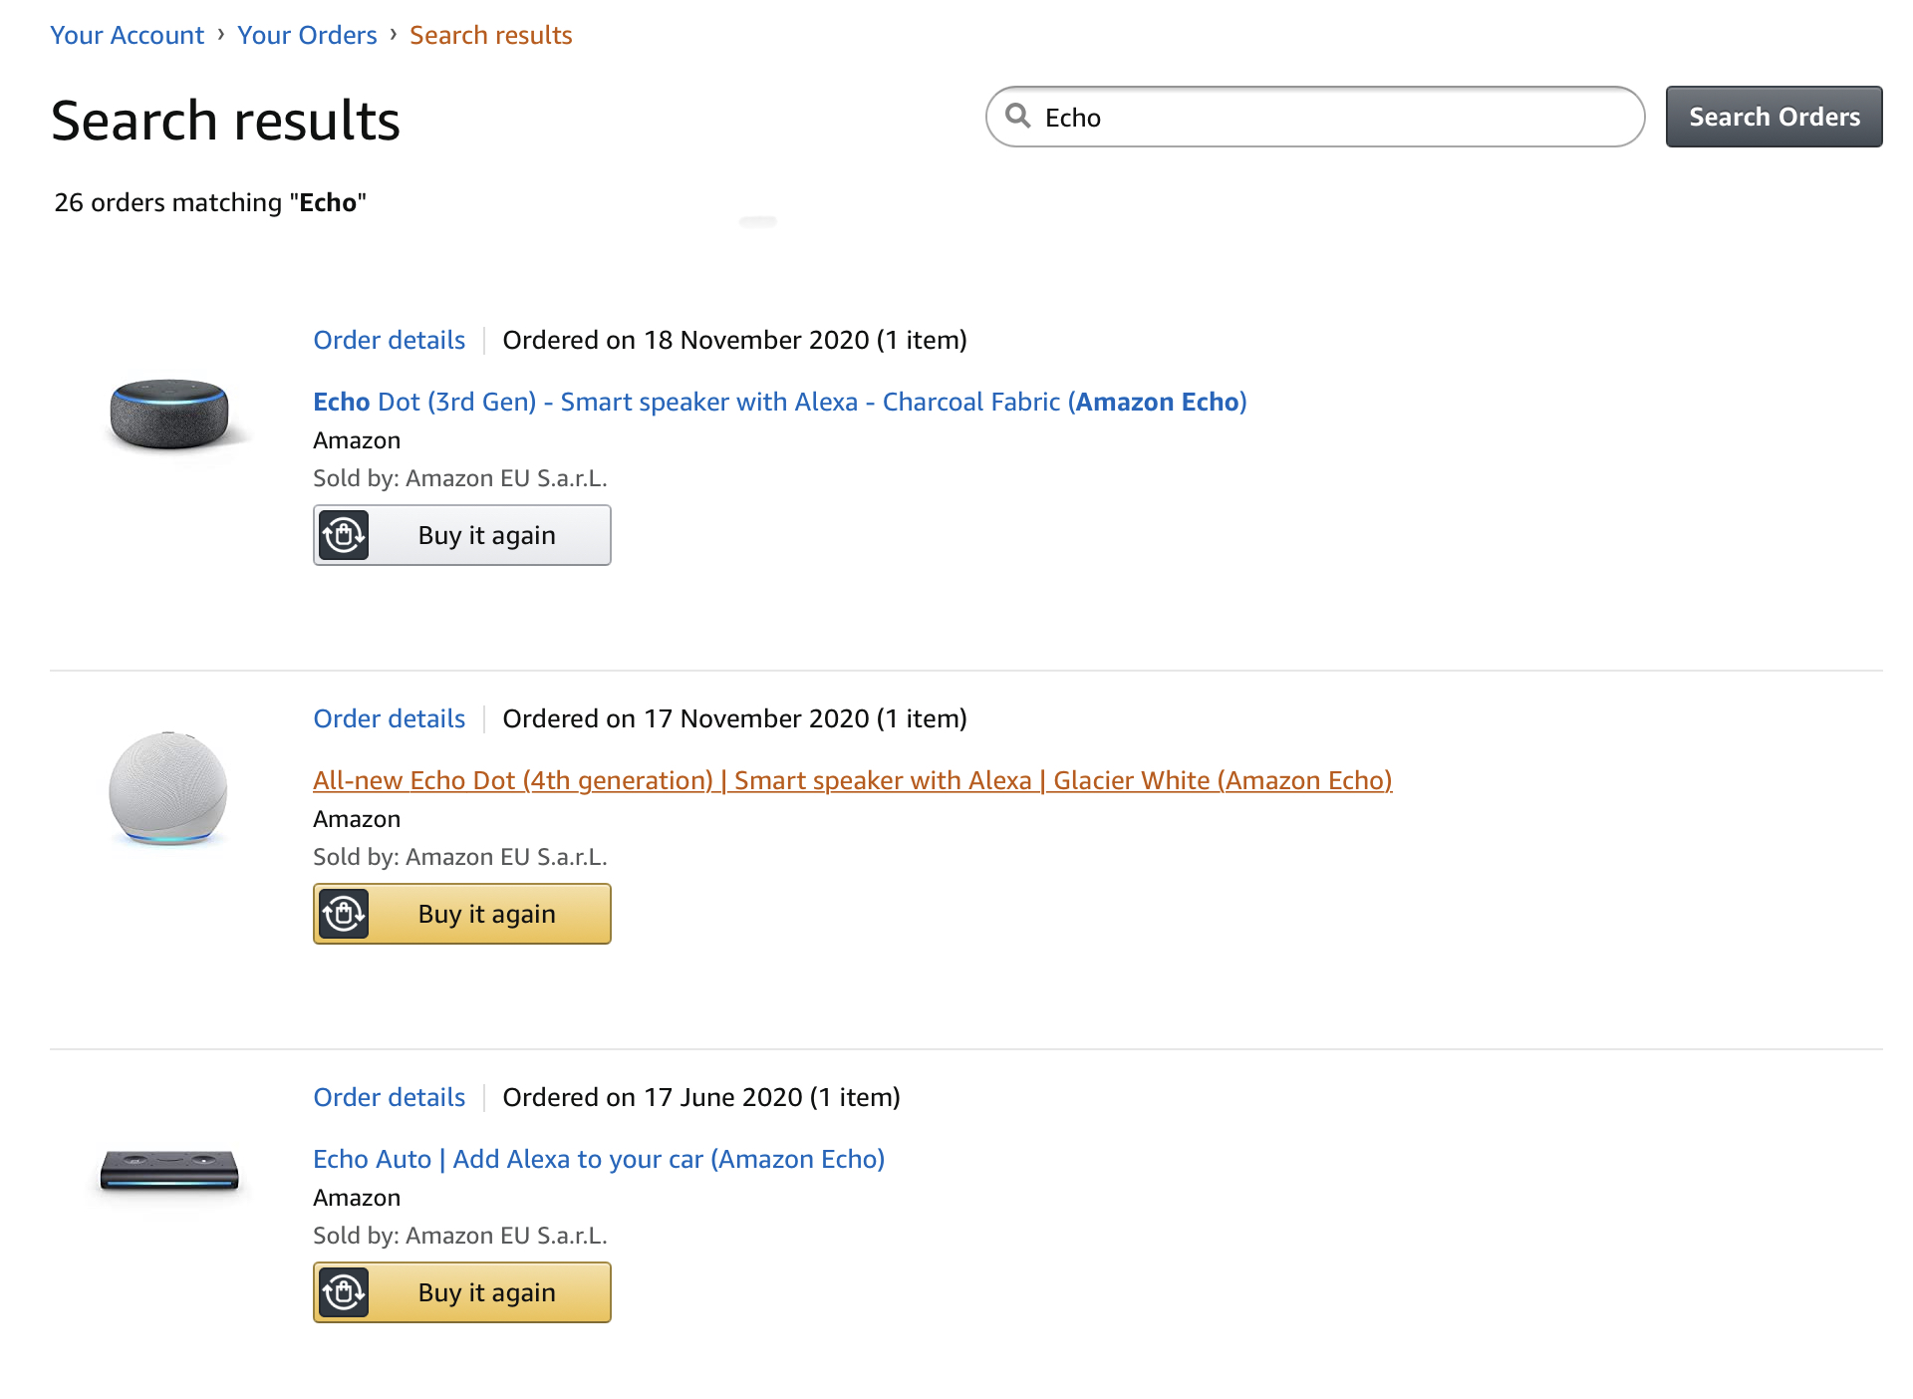
Task: Select the Search results breadcrumb
Action: (490, 35)
